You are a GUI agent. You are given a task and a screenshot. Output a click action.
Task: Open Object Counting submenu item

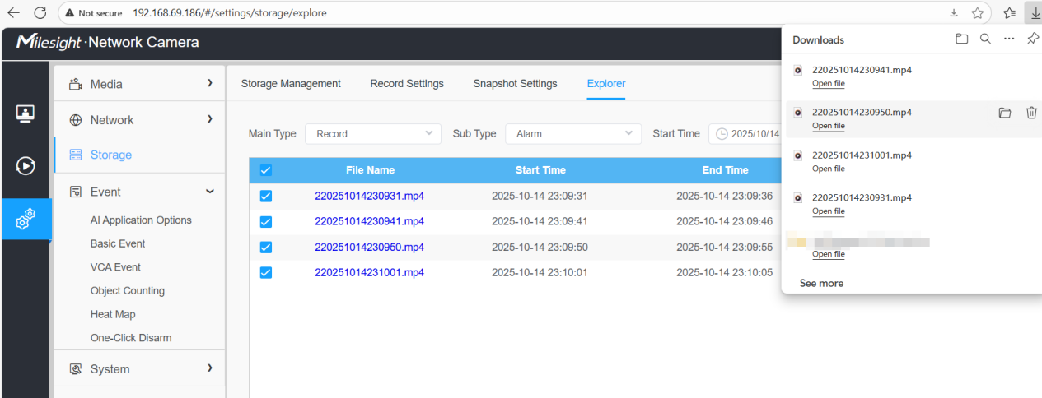128,290
